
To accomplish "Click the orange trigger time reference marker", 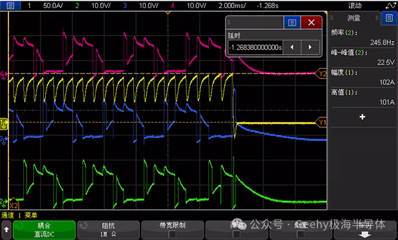I will (168, 13).
